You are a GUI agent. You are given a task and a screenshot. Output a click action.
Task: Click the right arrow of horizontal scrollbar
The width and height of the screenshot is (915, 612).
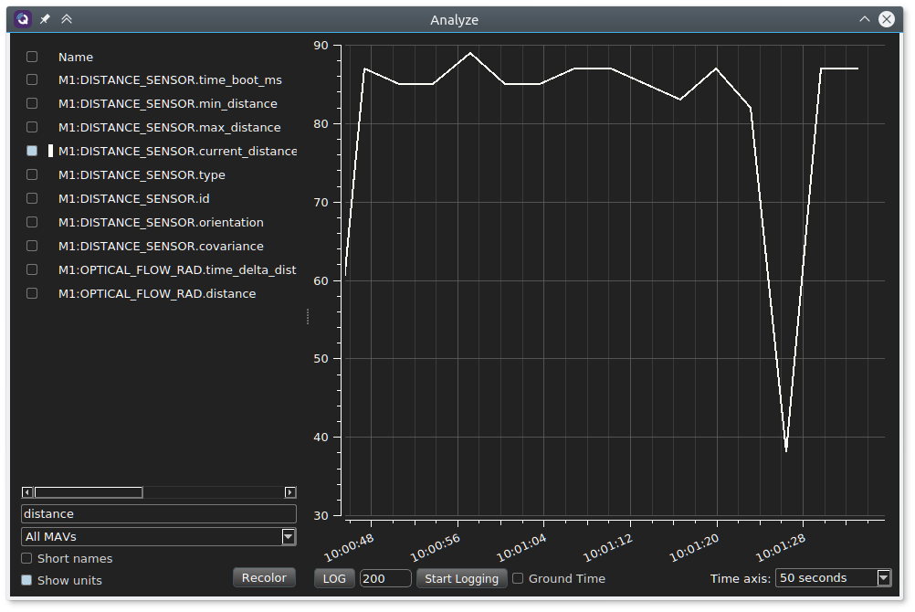(290, 492)
